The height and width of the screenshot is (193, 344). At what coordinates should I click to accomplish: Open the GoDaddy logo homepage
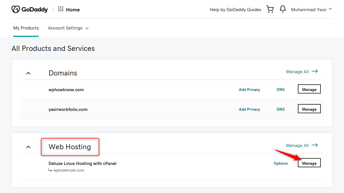[30, 9]
